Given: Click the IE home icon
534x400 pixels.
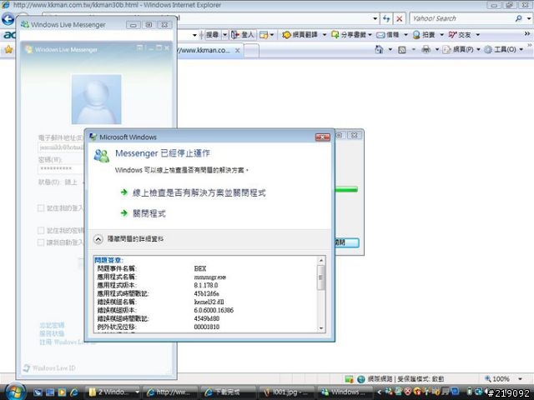Looking at the screenshot, I should coord(379,50).
